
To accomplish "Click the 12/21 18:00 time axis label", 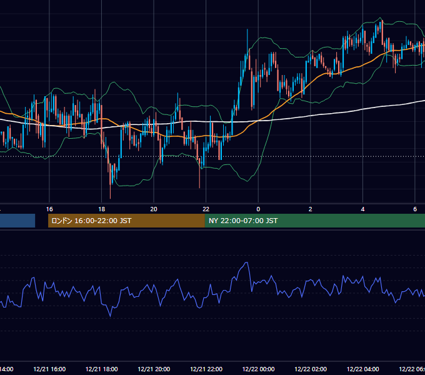I will click(102, 369).
